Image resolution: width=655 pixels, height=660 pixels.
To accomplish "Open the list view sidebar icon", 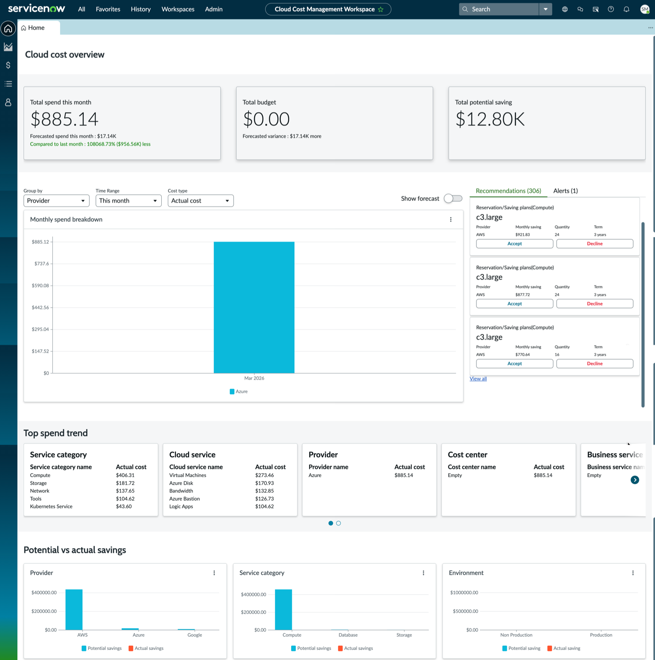I will (8, 84).
